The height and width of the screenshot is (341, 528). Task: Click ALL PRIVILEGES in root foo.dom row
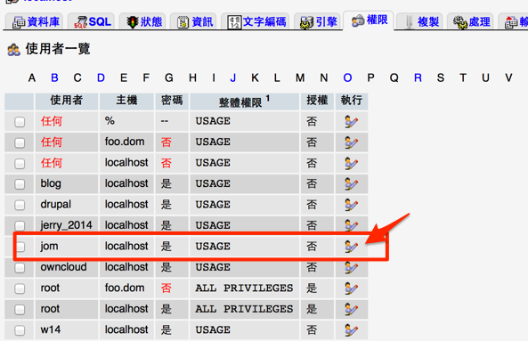pos(244,288)
